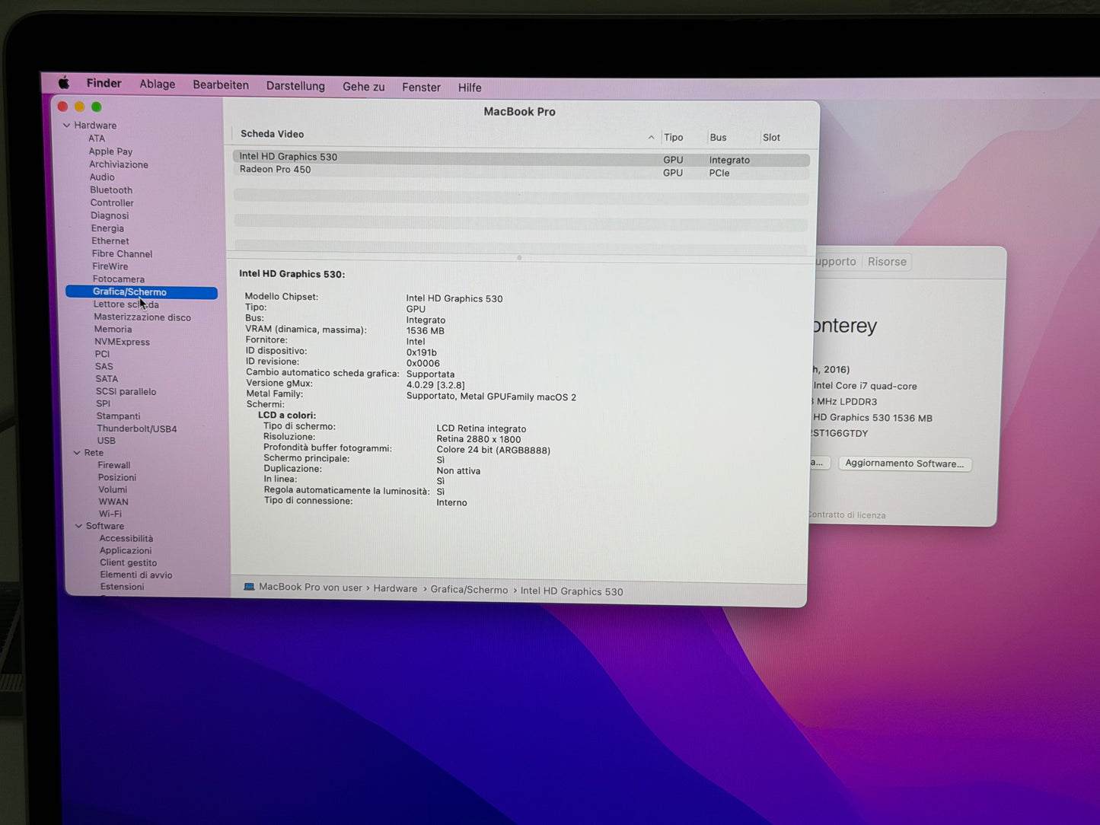The height and width of the screenshot is (825, 1100).
Task: Open the Finder menu
Action: click(104, 83)
